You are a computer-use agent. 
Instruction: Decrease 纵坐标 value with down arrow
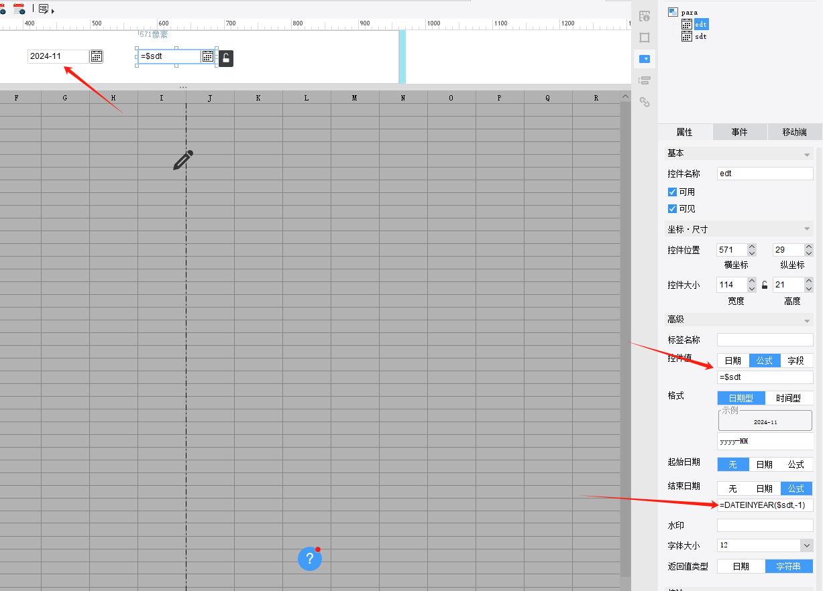pos(808,253)
